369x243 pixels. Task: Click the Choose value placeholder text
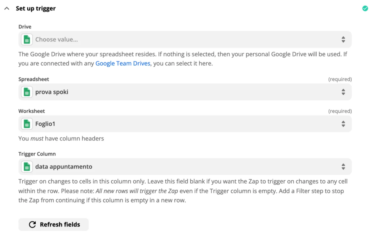point(57,40)
